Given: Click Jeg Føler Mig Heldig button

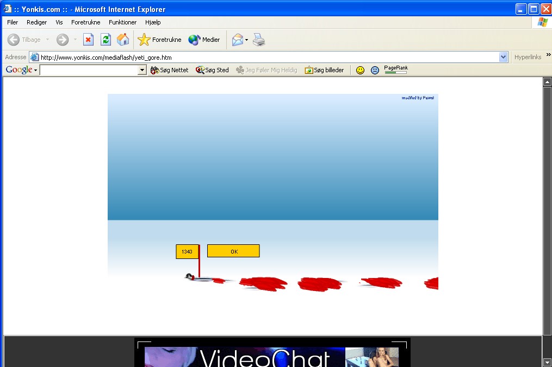Looking at the screenshot, I should [266, 70].
